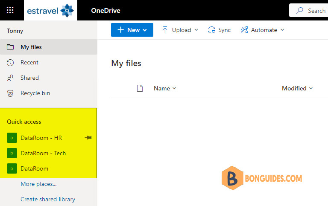Click the Automate flow icon
The height and width of the screenshot is (206, 328).
(x=244, y=30)
